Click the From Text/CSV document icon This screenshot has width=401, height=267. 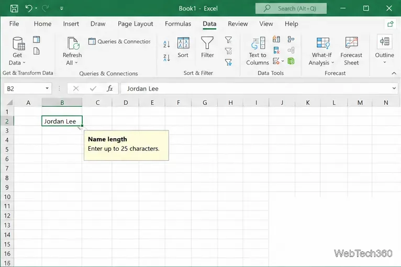point(37,51)
